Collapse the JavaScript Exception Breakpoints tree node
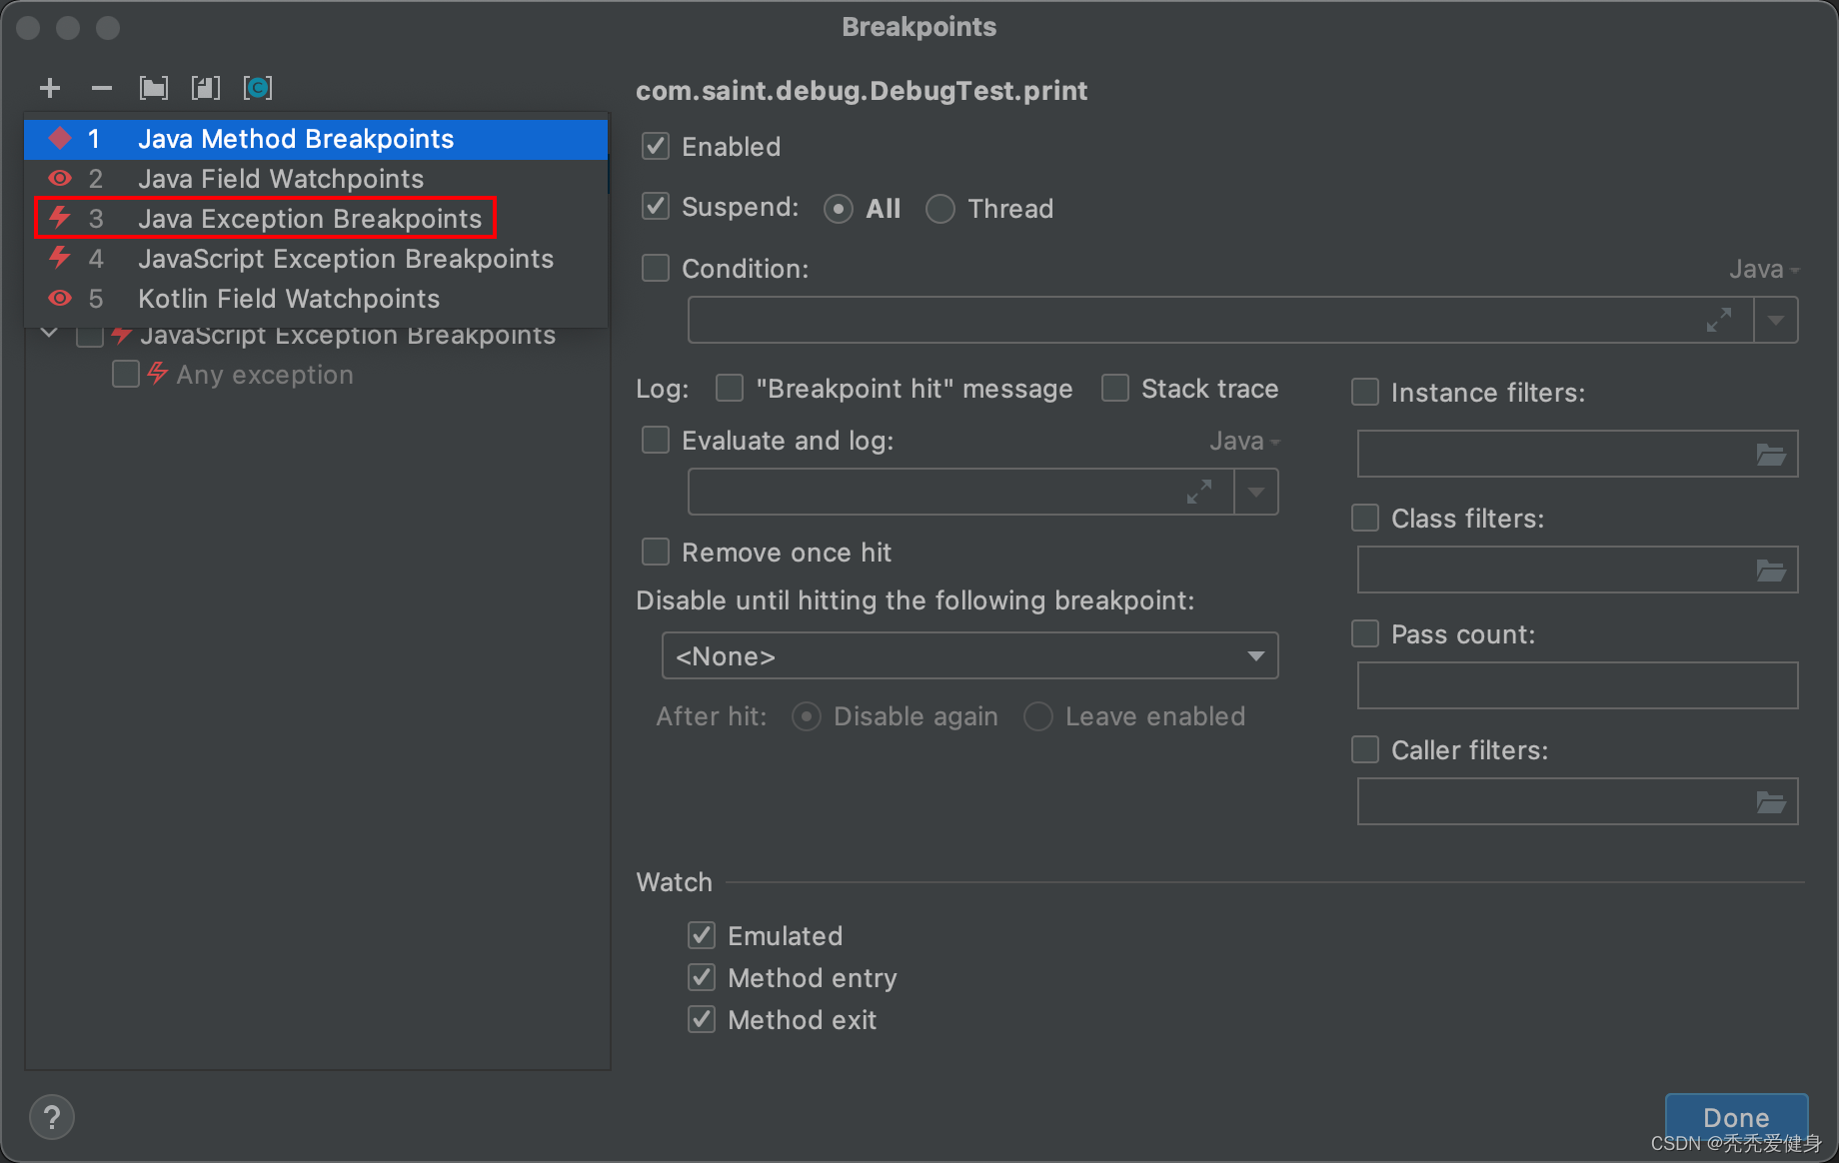The width and height of the screenshot is (1839, 1163). [x=49, y=334]
